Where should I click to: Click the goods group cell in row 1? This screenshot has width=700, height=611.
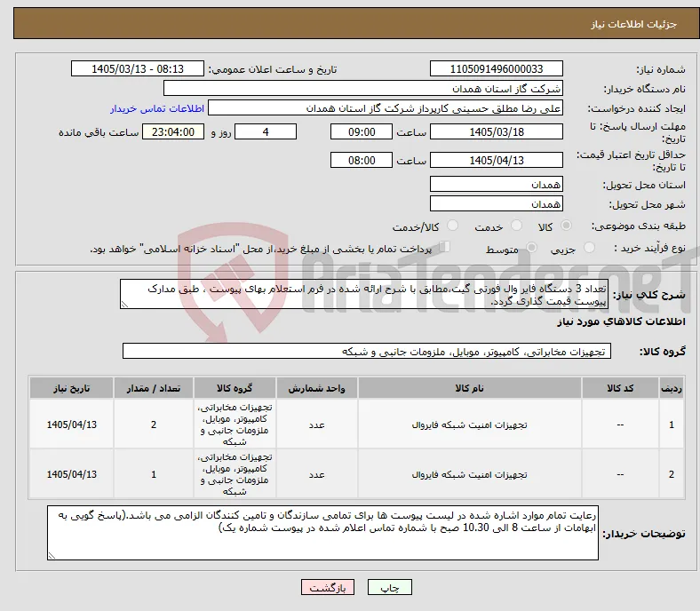pyautogui.click(x=235, y=425)
